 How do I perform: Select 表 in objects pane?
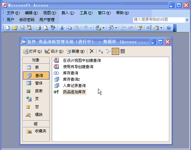click(36, 67)
